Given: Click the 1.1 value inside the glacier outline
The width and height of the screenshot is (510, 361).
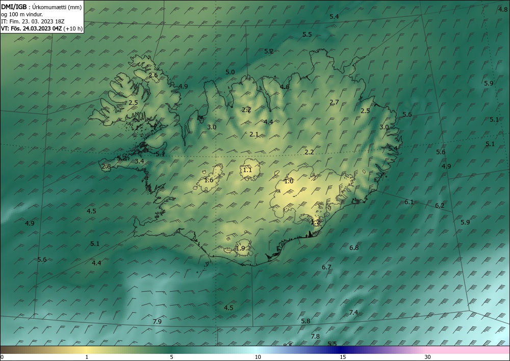Looking at the screenshot, I should pyautogui.click(x=247, y=170).
